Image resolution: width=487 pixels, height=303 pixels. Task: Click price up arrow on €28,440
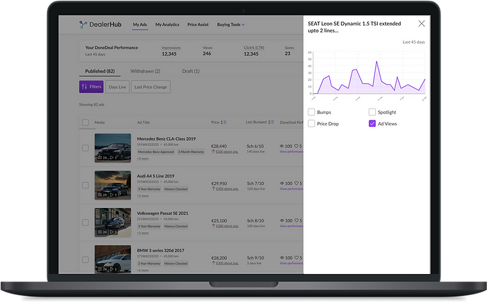coord(213,152)
